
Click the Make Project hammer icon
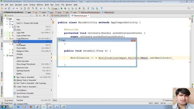(x=49, y=8)
